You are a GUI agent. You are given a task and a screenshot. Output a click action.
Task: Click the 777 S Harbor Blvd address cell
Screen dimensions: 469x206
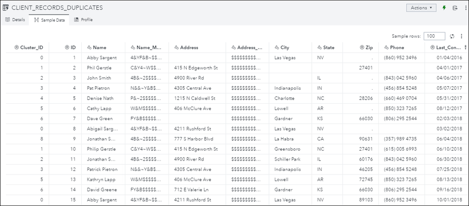[197, 139]
